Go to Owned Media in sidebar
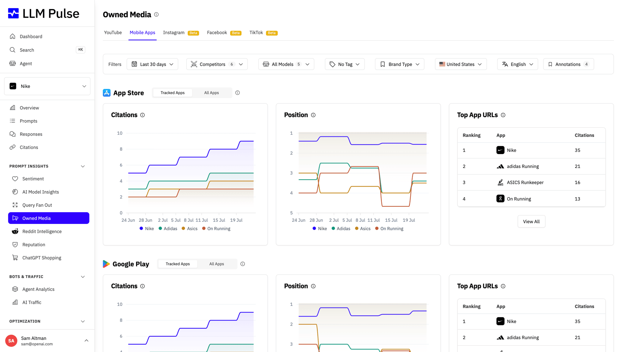This screenshot has height=352, width=622. click(49, 218)
